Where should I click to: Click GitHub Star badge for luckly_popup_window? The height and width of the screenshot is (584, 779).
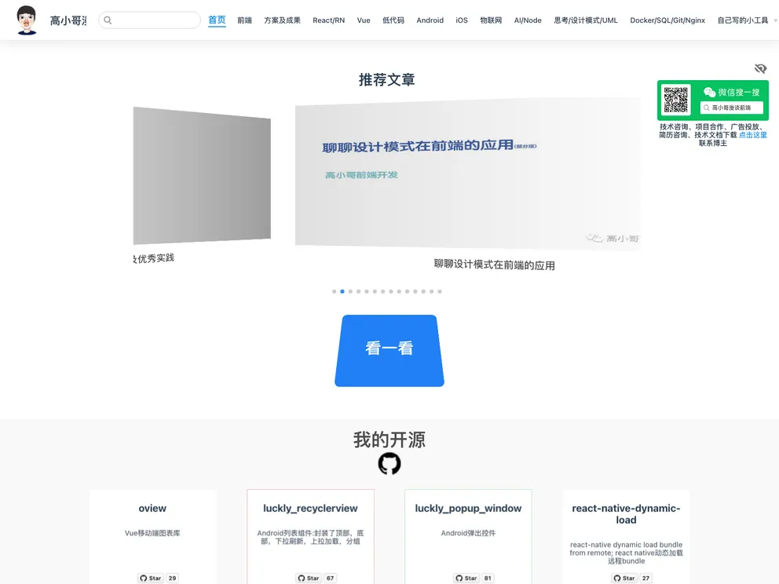point(466,579)
